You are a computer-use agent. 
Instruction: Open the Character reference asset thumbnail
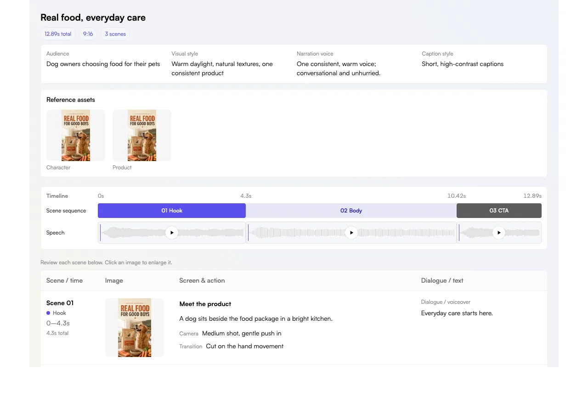(x=76, y=135)
